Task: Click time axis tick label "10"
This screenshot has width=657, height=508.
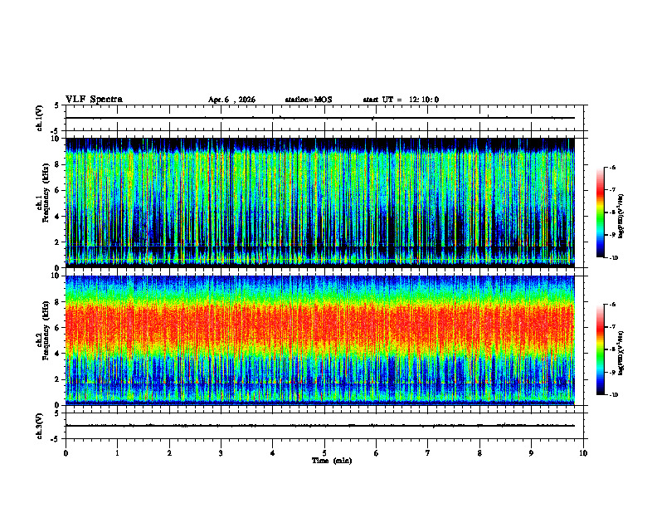Action: pyautogui.click(x=583, y=453)
